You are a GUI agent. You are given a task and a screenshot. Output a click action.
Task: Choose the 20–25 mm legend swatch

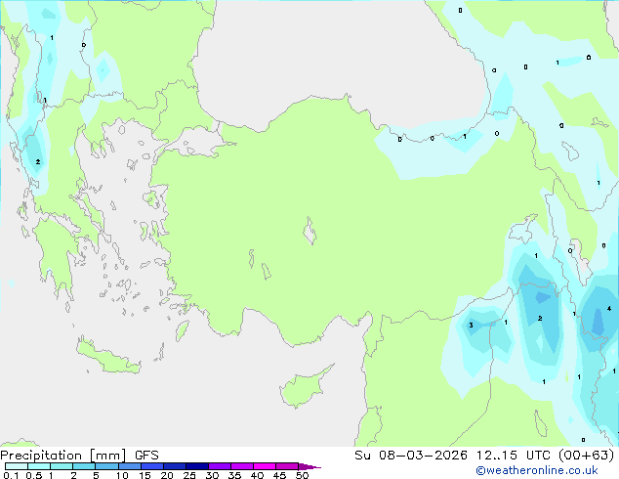[175, 466]
